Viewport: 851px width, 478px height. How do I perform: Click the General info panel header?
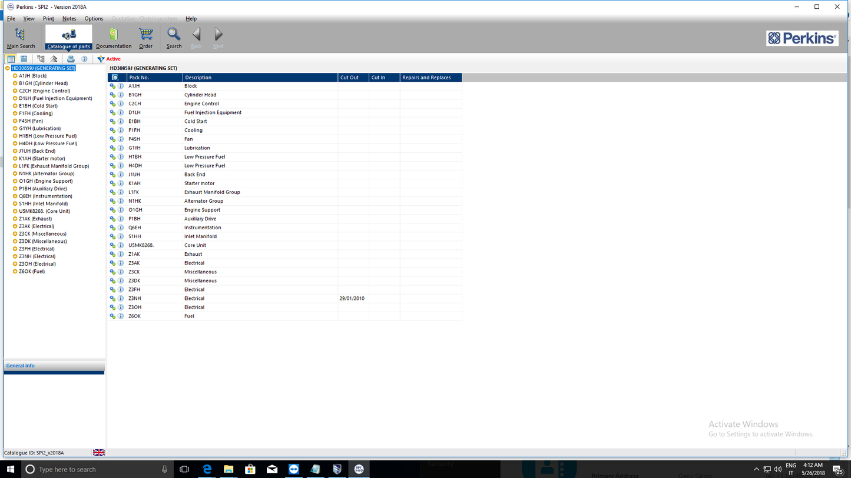(x=21, y=366)
